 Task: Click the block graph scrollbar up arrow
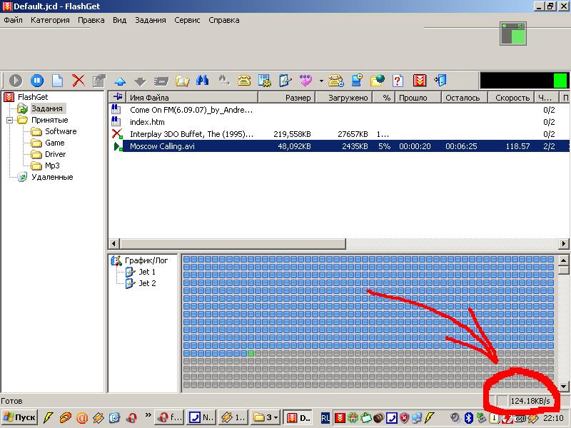click(563, 260)
